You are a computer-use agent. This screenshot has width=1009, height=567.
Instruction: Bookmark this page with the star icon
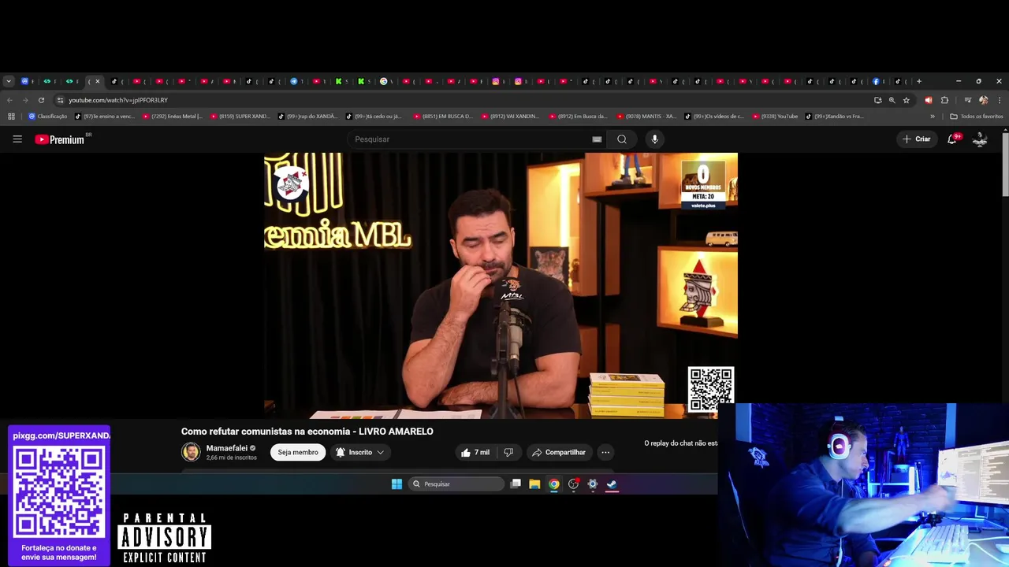[x=907, y=100]
